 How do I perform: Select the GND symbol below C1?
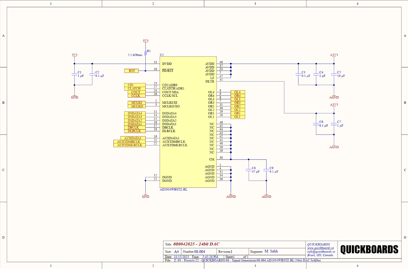(74, 97)
